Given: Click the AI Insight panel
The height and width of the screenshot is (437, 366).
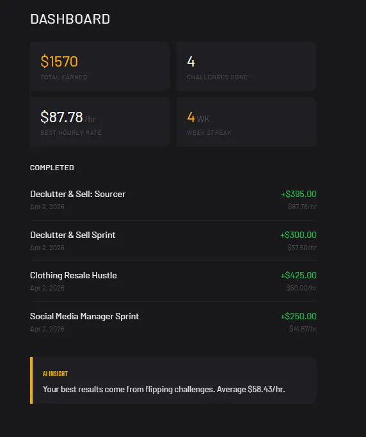Looking at the screenshot, I should click(173, 380).
